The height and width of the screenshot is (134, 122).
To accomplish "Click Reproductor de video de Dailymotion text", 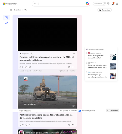I will (x=31, y=71).
